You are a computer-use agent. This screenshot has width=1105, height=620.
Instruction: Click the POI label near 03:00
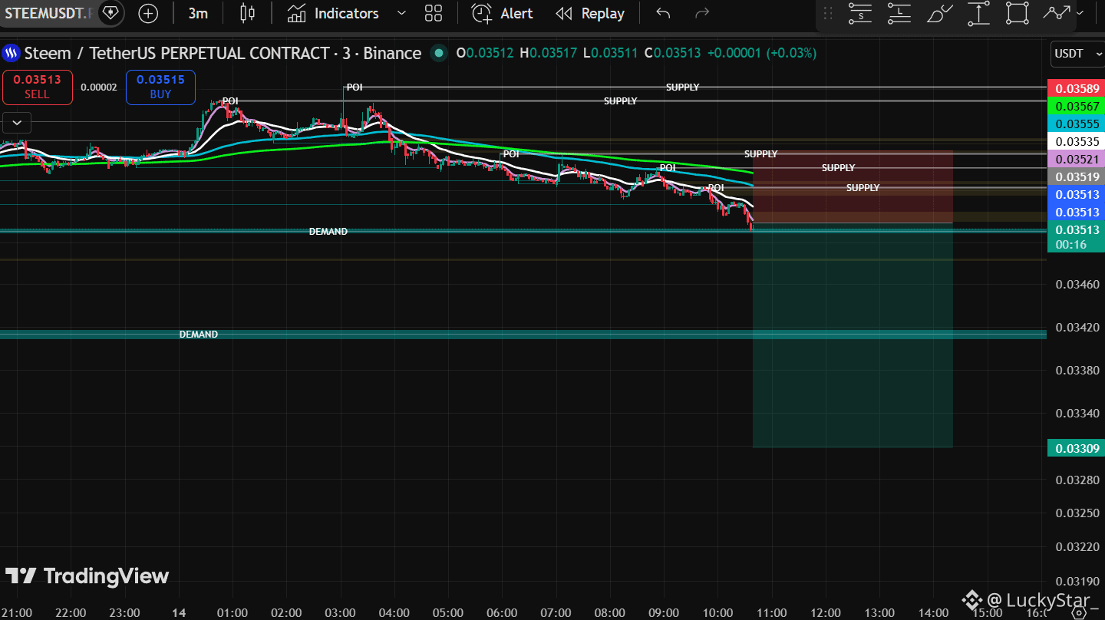(x=355, y=87)
